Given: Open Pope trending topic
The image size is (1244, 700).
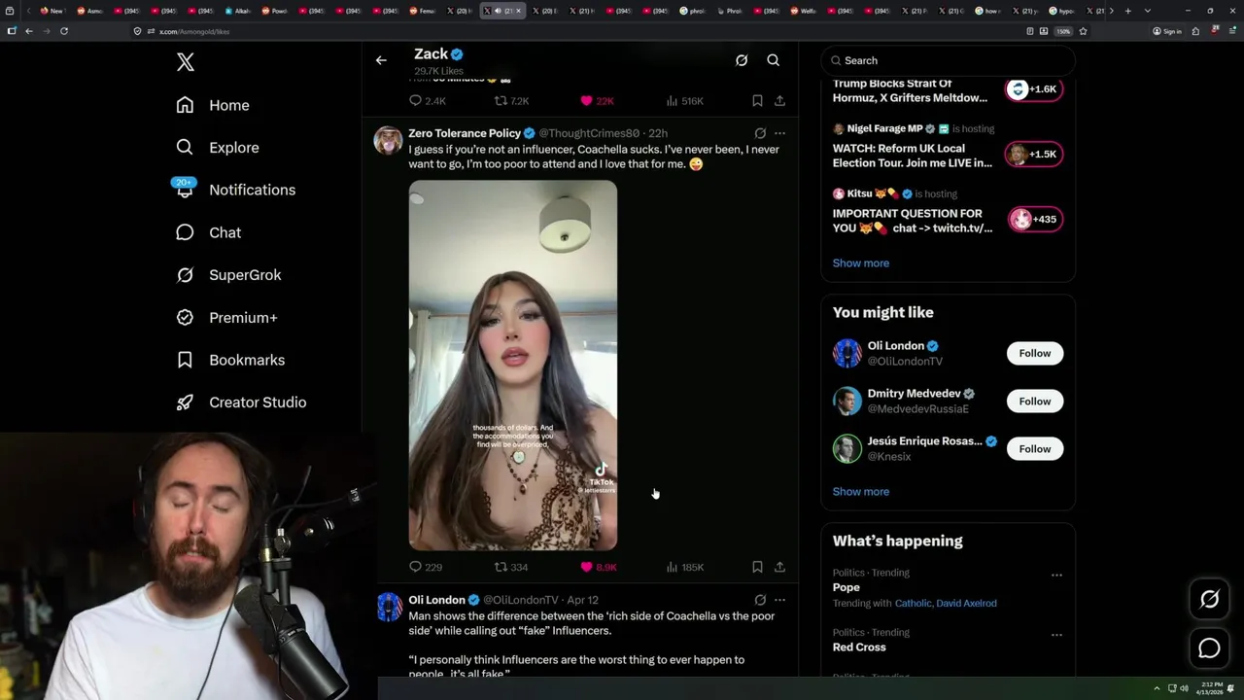Looking at the screenshot, I should pyautogui.click(x=846, y=587).
